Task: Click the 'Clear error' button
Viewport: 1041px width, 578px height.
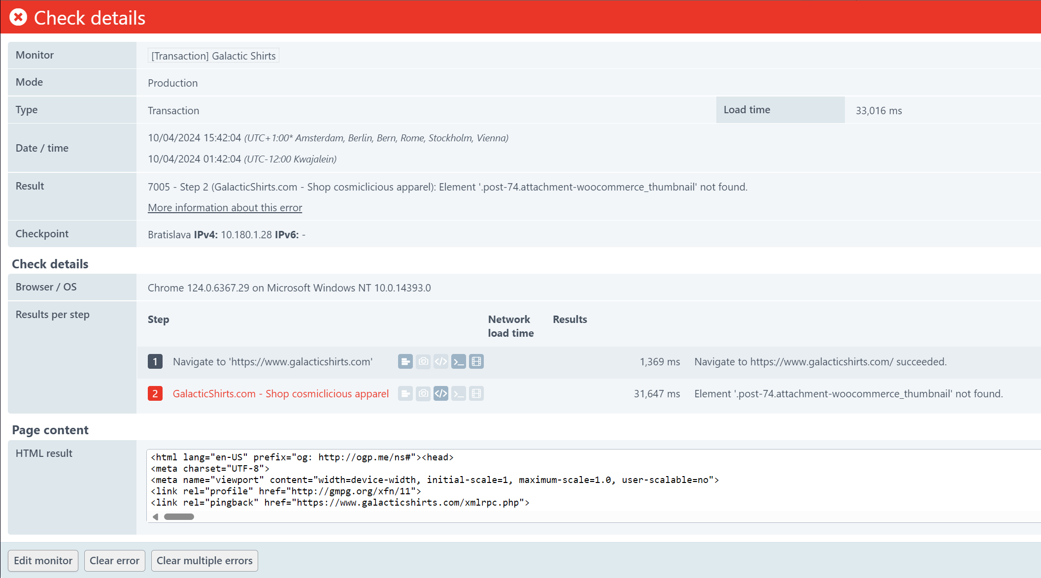Action: [113, 561]
